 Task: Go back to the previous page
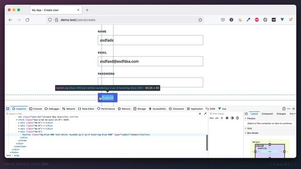[x=10, y=20]
